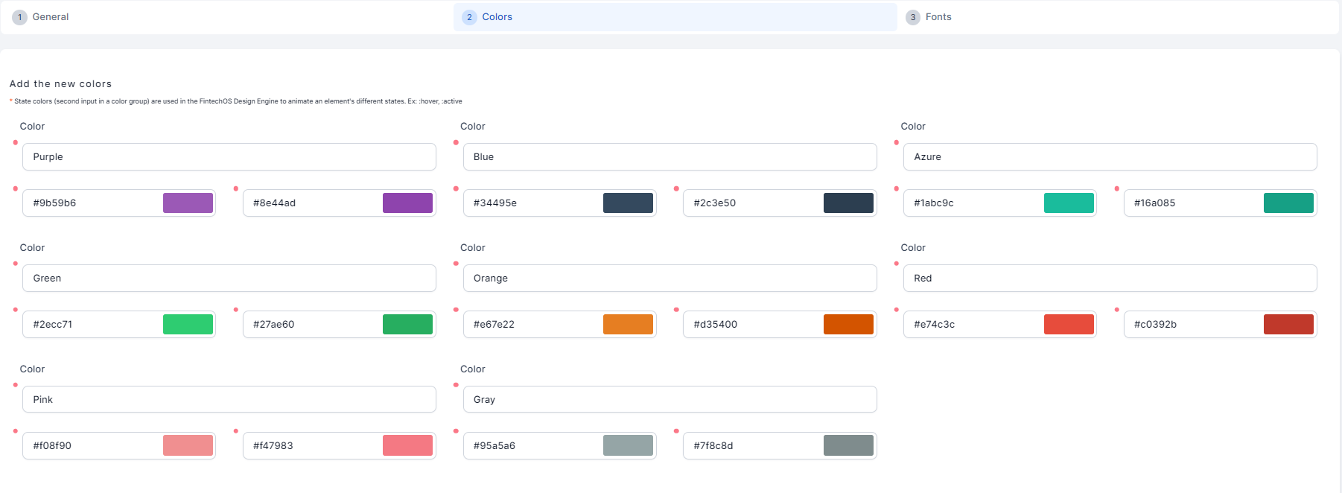Pick the #16a085 teal swatch
This screenshot has height=493, width=1342.
pos(1288,203)
